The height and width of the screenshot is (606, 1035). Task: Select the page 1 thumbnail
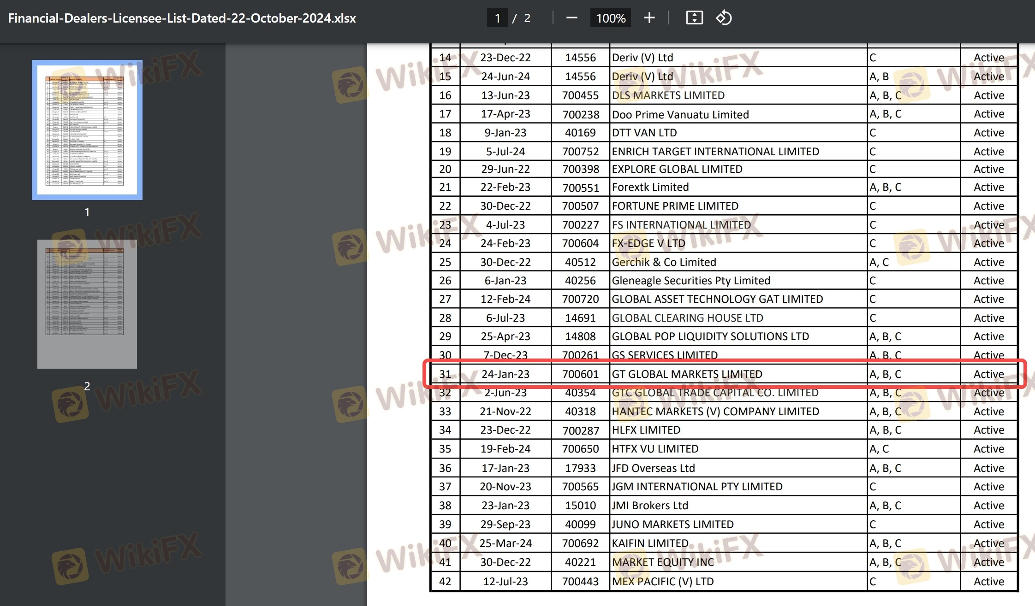[x=87, y=130]
